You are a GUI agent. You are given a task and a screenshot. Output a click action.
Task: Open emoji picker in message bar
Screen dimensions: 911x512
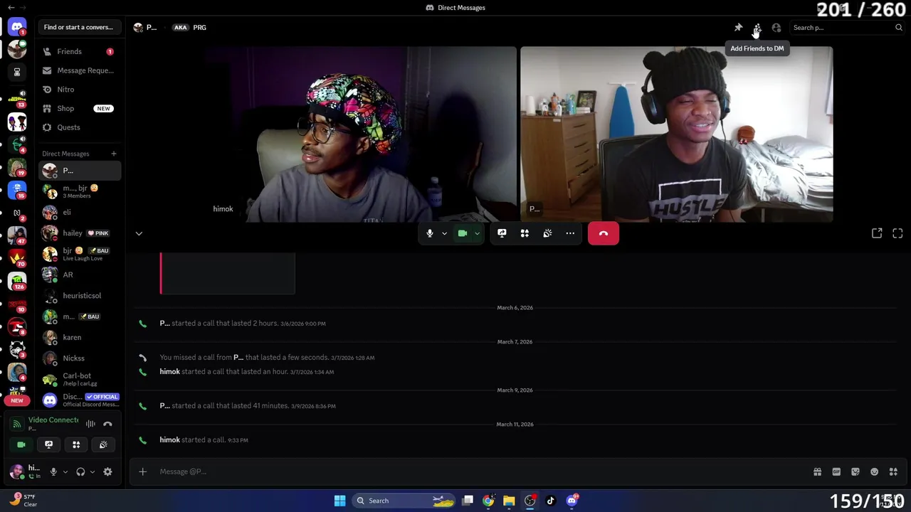pyautogui.click(x=875, y=471)
